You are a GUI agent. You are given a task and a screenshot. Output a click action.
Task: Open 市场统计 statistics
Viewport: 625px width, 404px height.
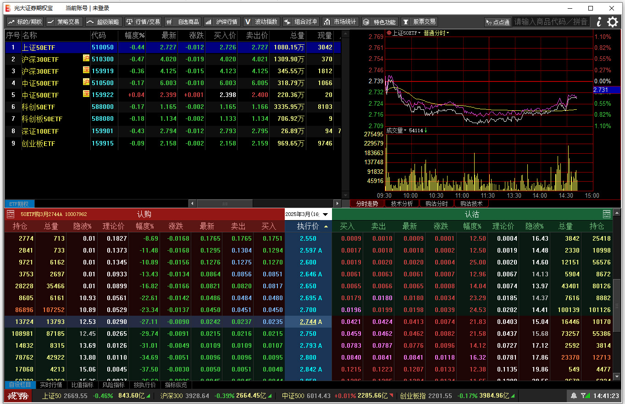click(x=340, y=22)
